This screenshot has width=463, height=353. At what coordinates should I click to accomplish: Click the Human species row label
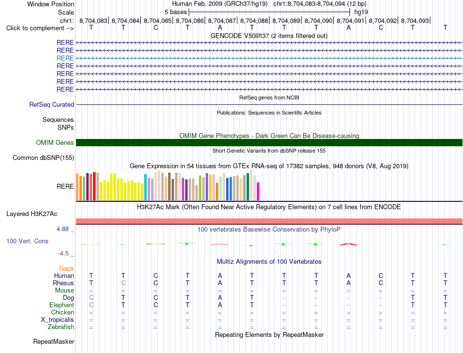tap(64, 275)
